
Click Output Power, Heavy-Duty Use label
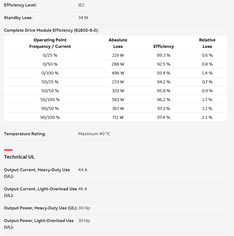tap(41, 208)
